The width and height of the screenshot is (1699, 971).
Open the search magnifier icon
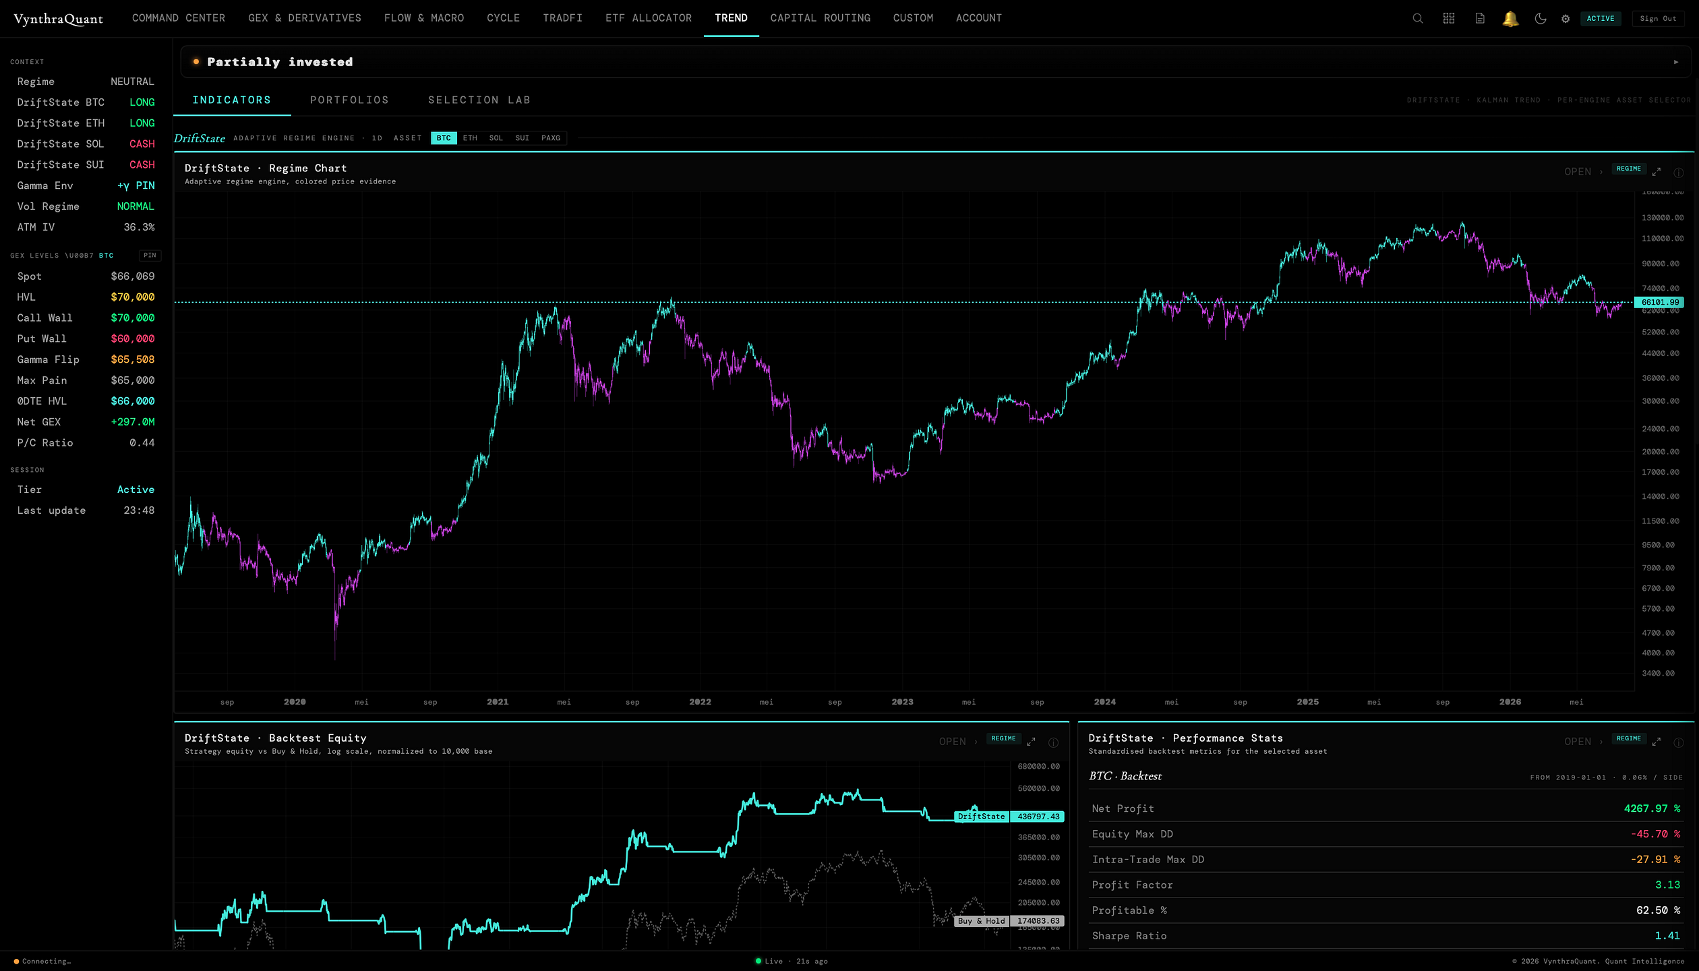pos(1417,18)
